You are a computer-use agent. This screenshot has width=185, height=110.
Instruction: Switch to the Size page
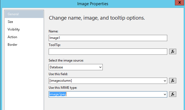tap(10, 22)
